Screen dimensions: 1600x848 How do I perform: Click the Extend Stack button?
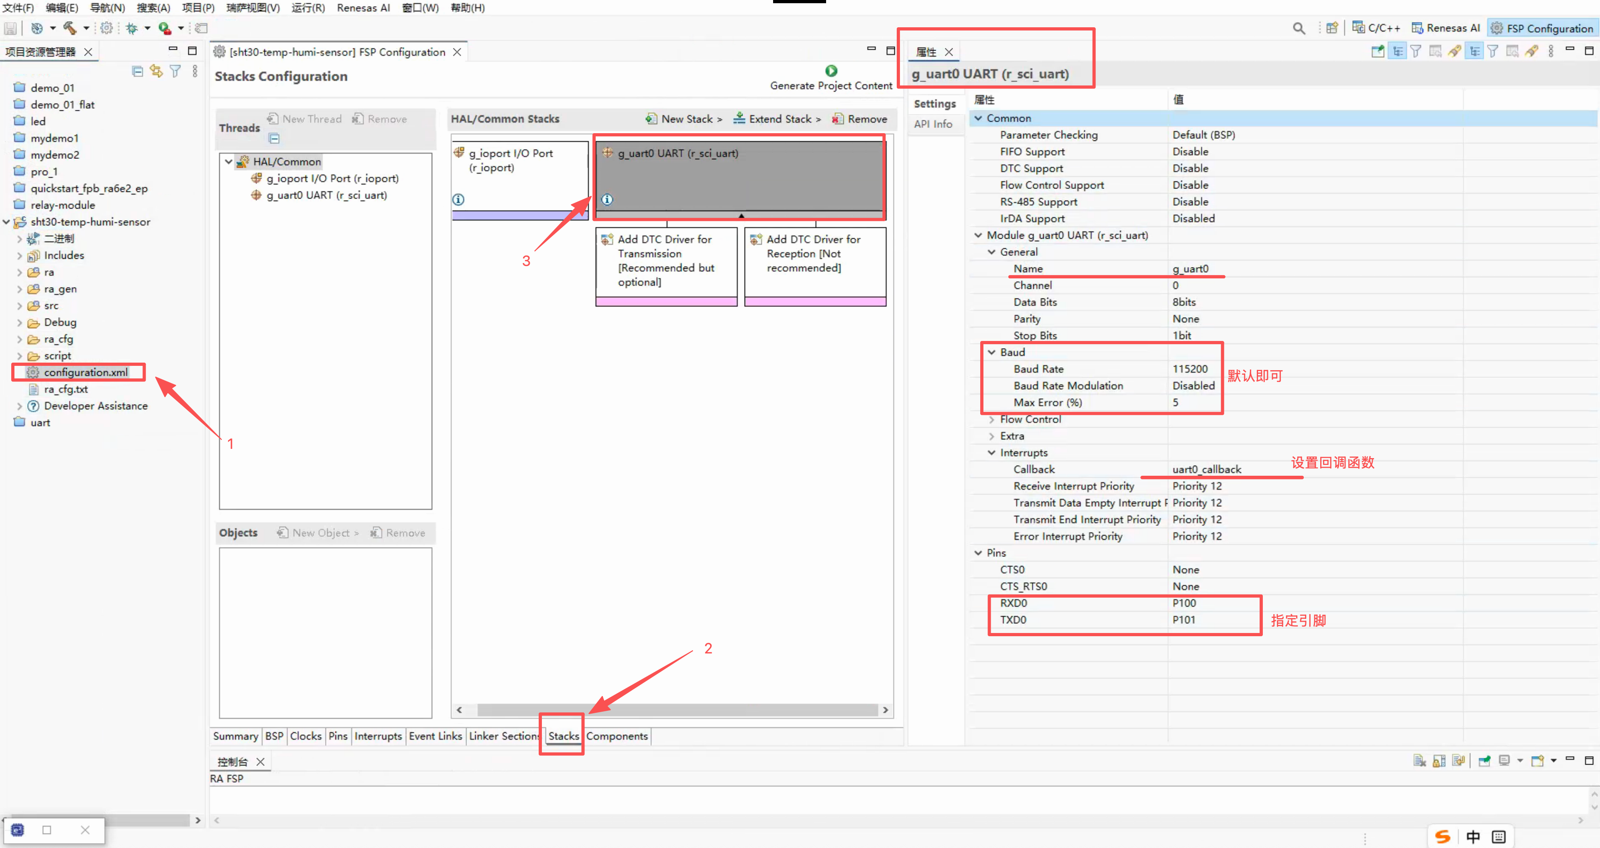(x=777, y=119)
